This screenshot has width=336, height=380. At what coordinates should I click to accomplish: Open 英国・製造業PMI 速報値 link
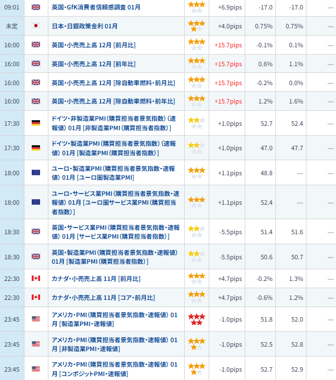tap(114, 256)
